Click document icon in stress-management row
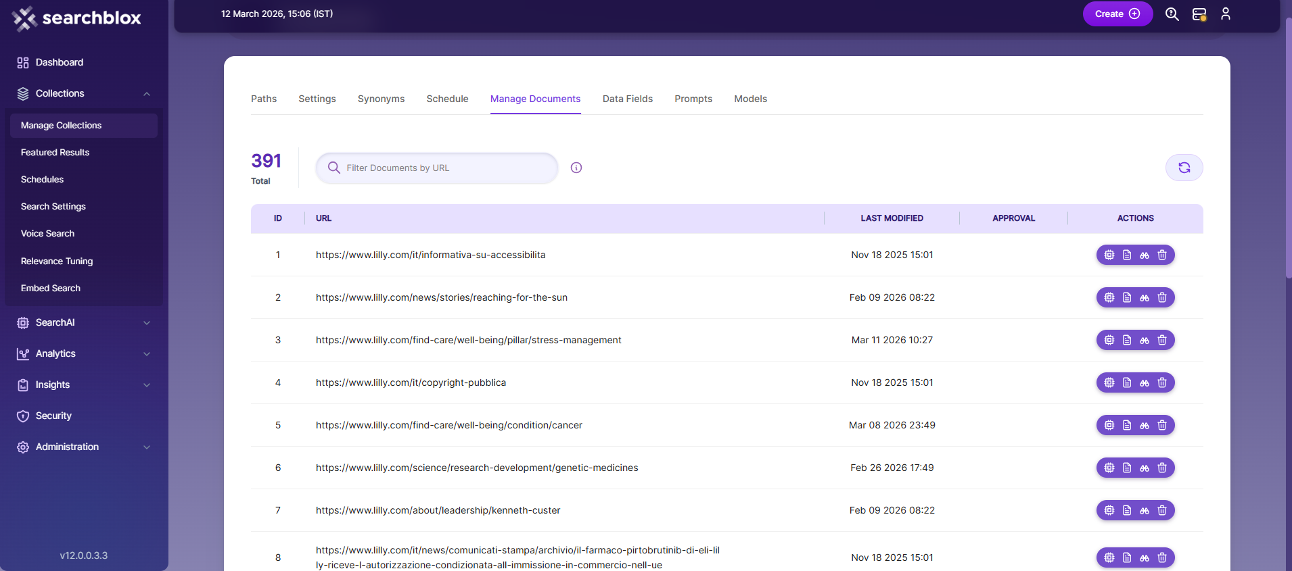 tap(1127, 340)
